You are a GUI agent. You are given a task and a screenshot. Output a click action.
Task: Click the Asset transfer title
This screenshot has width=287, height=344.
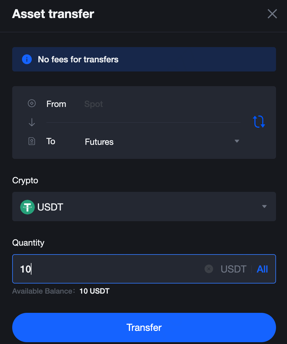pos(53,14)
